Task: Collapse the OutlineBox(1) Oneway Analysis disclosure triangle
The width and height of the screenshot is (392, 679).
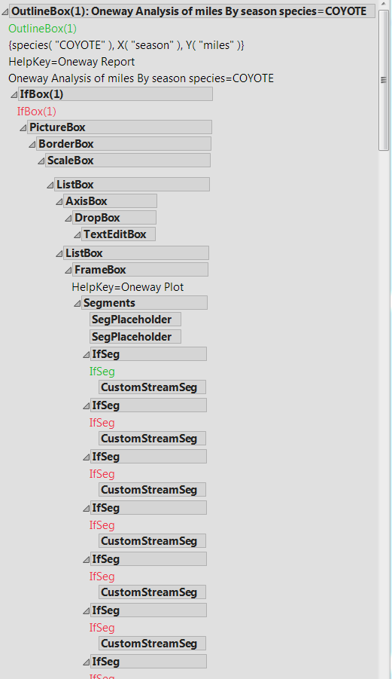Action: tap(5, 12)
